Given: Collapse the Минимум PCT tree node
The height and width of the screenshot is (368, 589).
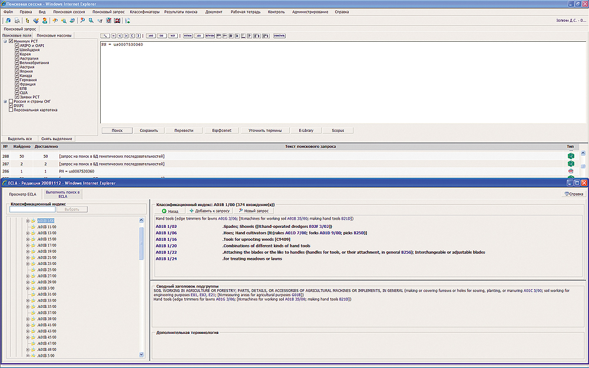Looking at the screenshot, I should coord(5,41).
